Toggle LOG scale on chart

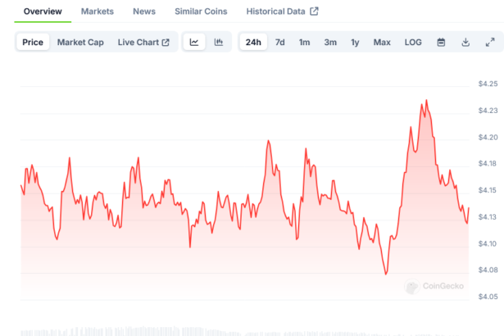point(413,42)
